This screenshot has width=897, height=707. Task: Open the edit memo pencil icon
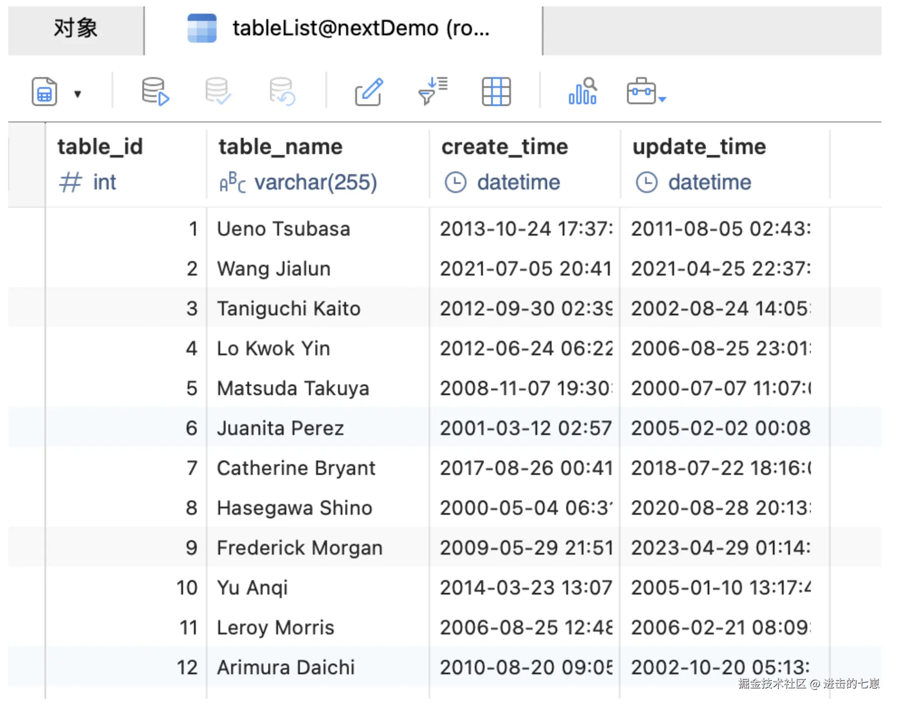point(369,92)
